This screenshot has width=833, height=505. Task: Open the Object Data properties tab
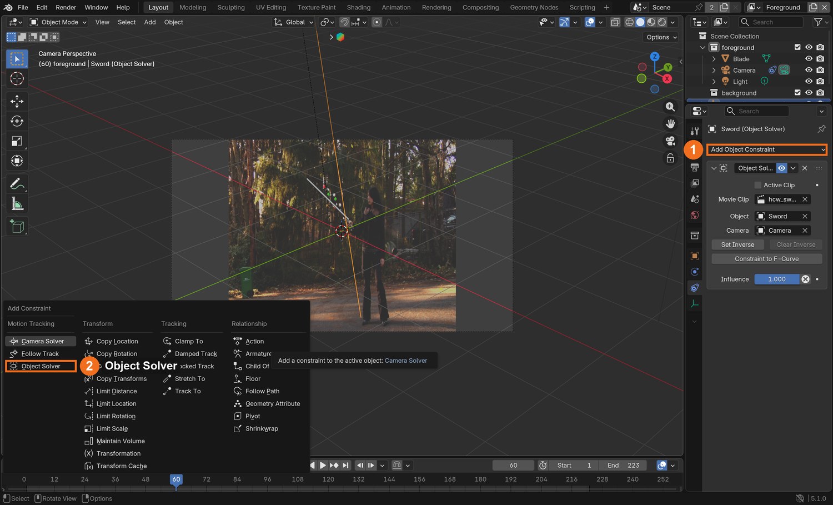click(695, 304)
